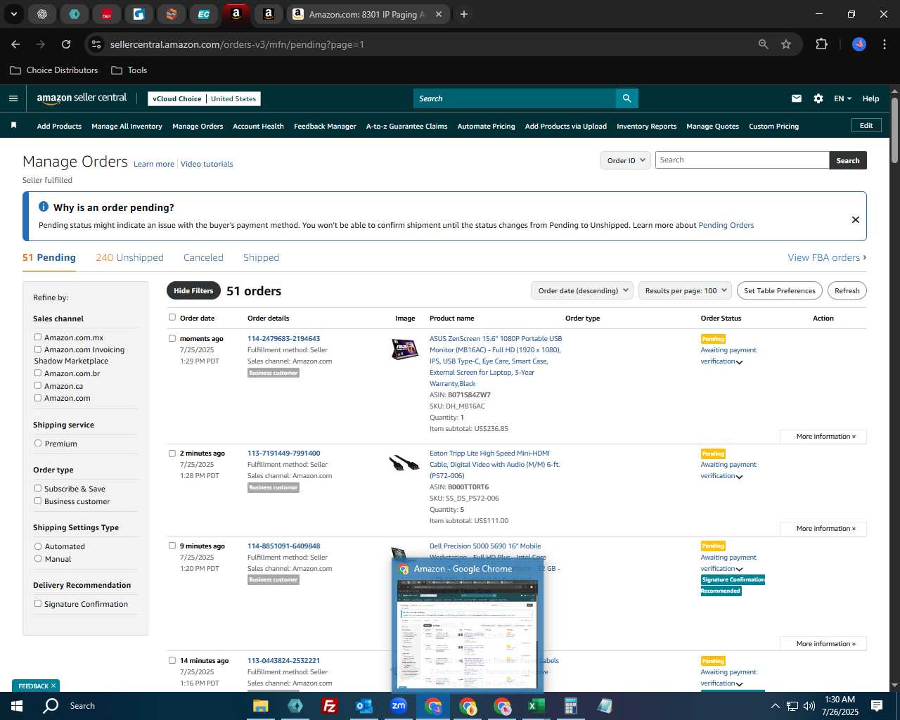
Task: Click the Hide Filters button
Action: [x=193, y=290]
